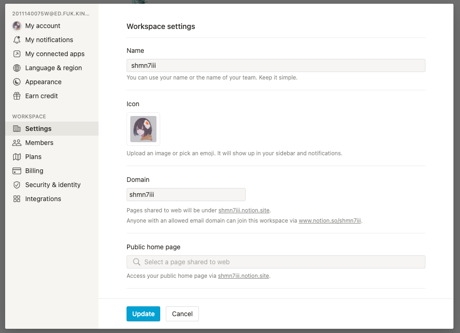Open the www.notion.so/shmn7iii link
Screen dimensions: 460x333
click(330, 221)
